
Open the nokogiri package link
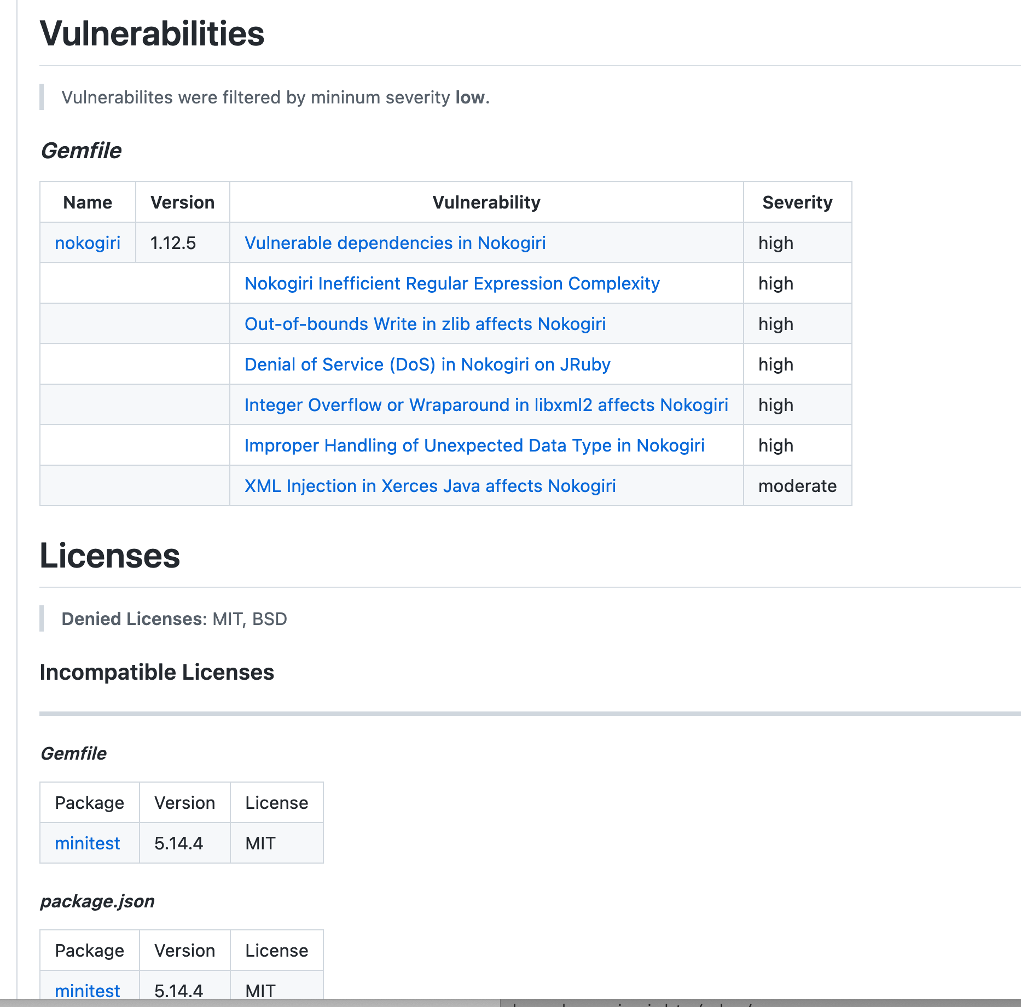click(x=88, y=243)
